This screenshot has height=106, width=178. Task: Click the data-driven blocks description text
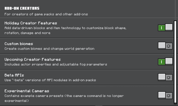pos(65,30)
